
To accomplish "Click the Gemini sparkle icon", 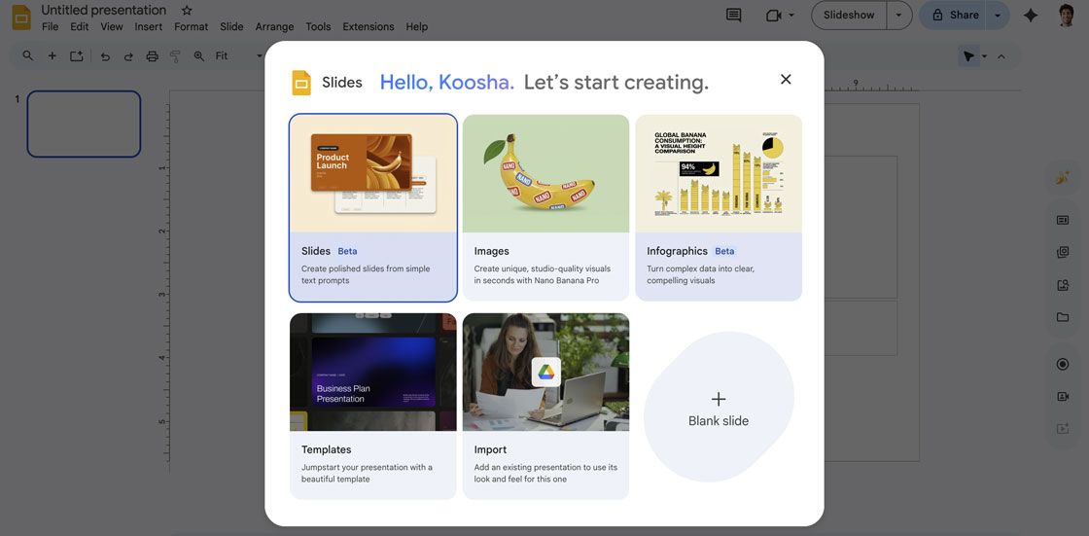I will point(1031,16).
